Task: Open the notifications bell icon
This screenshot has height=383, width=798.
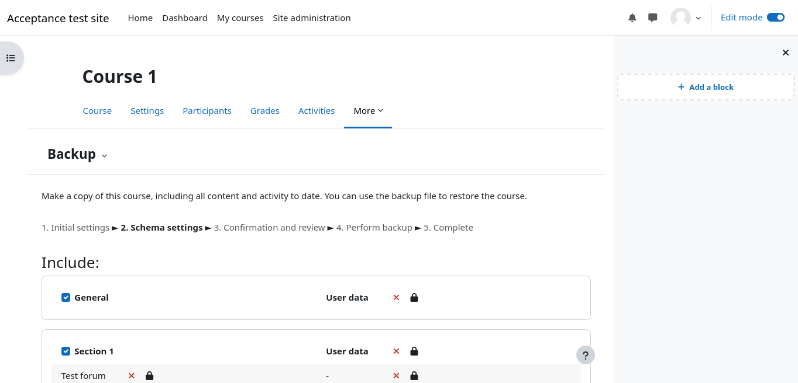Action: pyautogui.click(x=632, y=18)
